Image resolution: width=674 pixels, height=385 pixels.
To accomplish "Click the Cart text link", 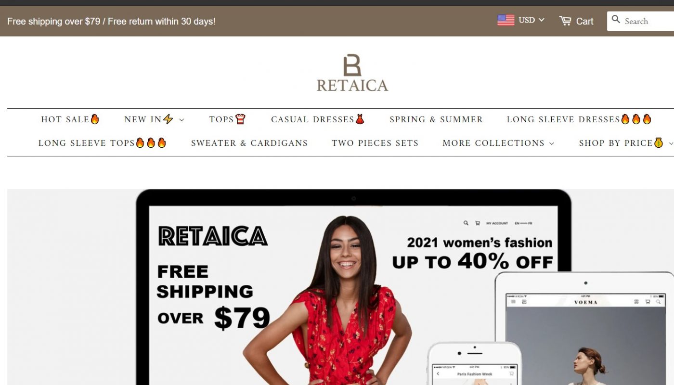I will (584, 21).
